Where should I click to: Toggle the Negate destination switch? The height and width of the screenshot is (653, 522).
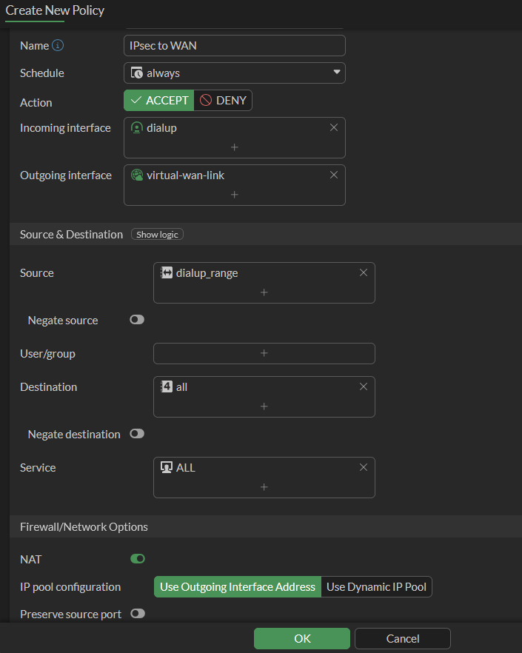[x=137, y=434]
